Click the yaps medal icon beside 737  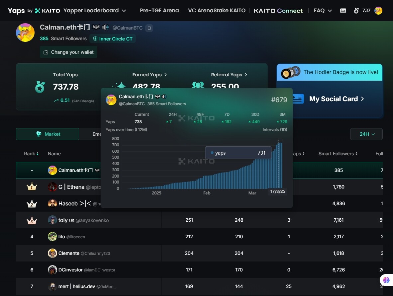tap(356, 11)
